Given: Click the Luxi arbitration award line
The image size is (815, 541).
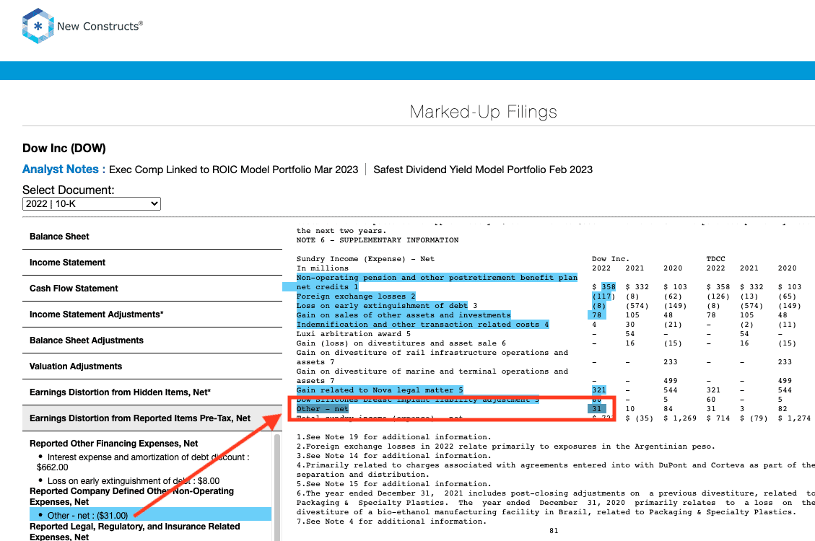Looking at the screenshot, I should tap(354, 334).
